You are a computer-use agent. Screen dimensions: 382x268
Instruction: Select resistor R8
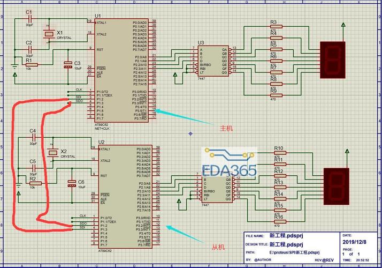(x=276, y=84)
